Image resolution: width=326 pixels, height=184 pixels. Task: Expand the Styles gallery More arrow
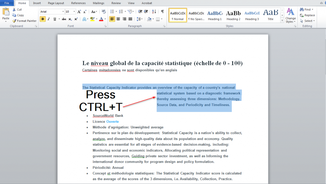point(282,20)
